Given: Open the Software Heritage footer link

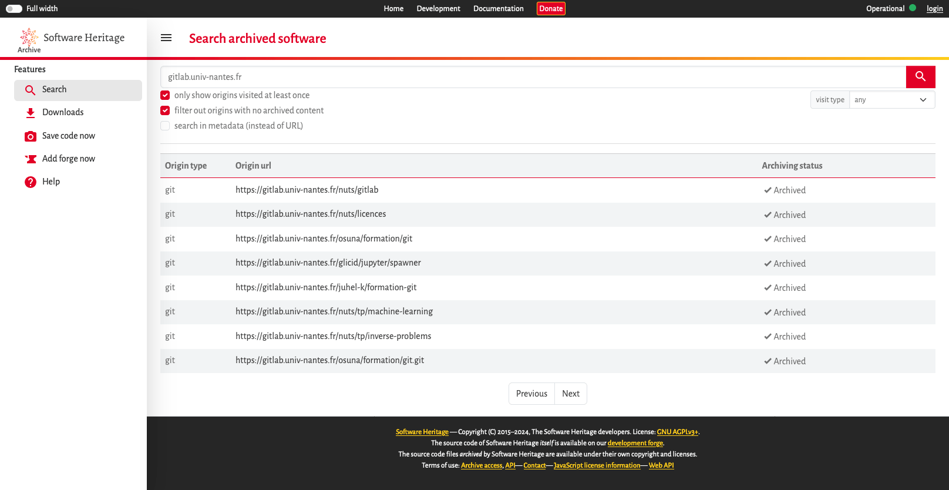Looking at the screenshot, I should (x=422, y=432).
